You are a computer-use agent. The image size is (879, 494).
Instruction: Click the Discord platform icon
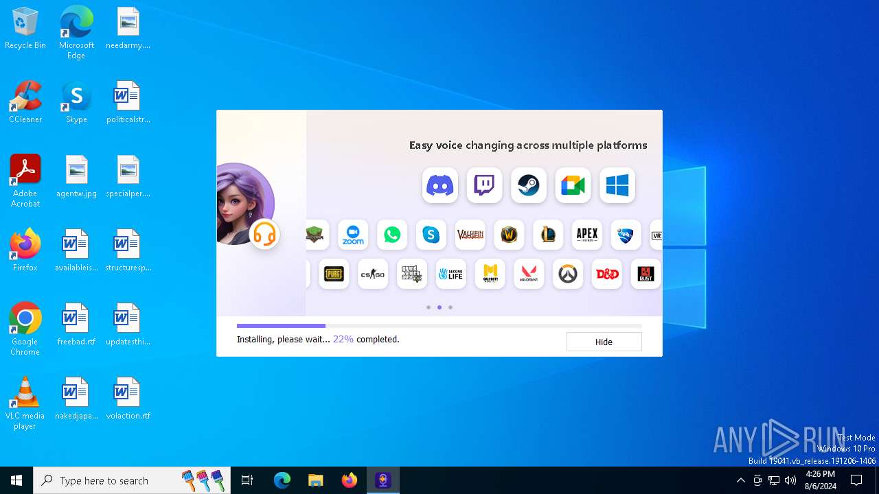click(440, 185)
